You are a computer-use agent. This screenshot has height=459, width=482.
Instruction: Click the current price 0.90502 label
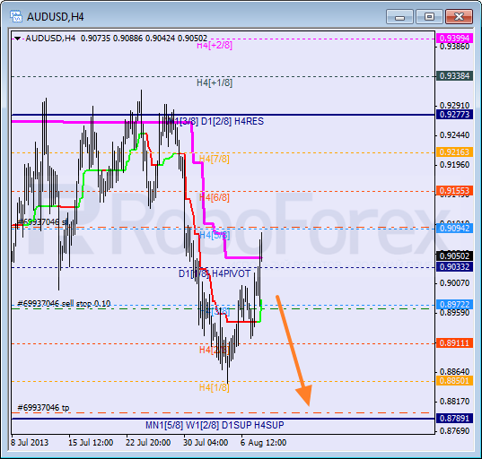[454, 255]
